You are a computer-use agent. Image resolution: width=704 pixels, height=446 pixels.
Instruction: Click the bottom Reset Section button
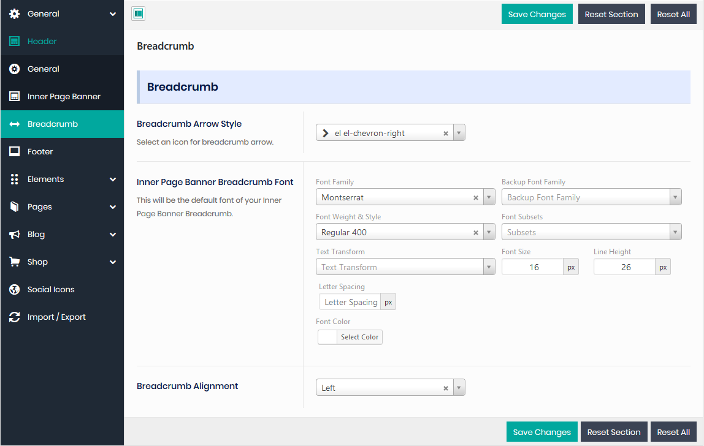pos(613,432)
